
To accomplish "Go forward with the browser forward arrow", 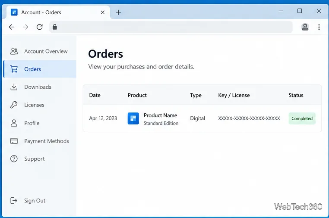I will pyautogui.click(x=25, y=27).
